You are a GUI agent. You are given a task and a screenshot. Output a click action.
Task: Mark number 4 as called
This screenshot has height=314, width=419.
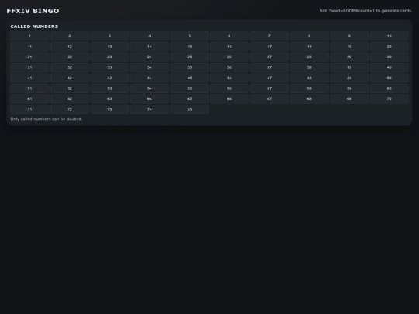(150, 36)
